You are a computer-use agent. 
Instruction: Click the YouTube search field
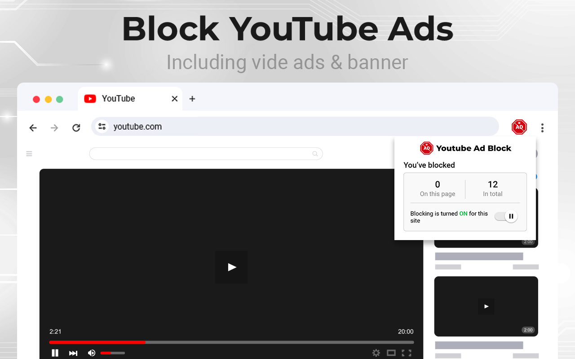(x=206, y=154)
